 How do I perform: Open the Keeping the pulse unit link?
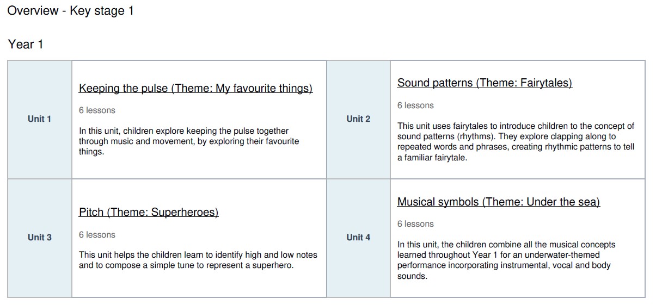[x=195, y=88]
